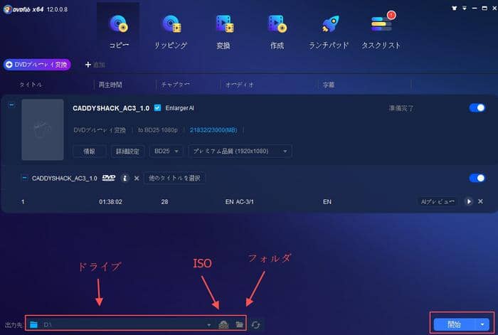
Task: Click the 情報 info button
Action: pos(89,151)
